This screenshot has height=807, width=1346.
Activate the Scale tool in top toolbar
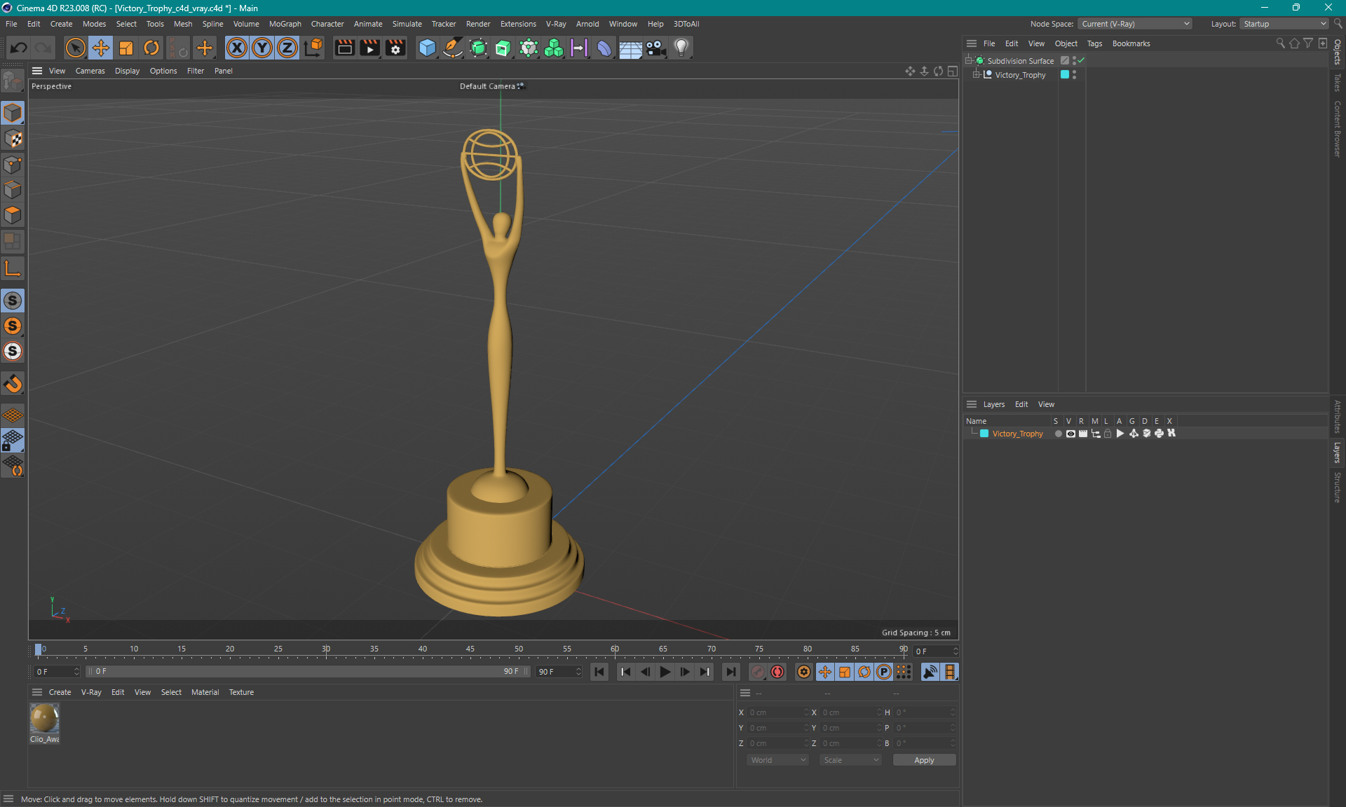point(126,48)
